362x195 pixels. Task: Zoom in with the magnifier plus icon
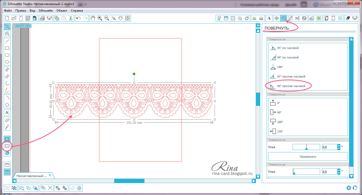[100, 18]
